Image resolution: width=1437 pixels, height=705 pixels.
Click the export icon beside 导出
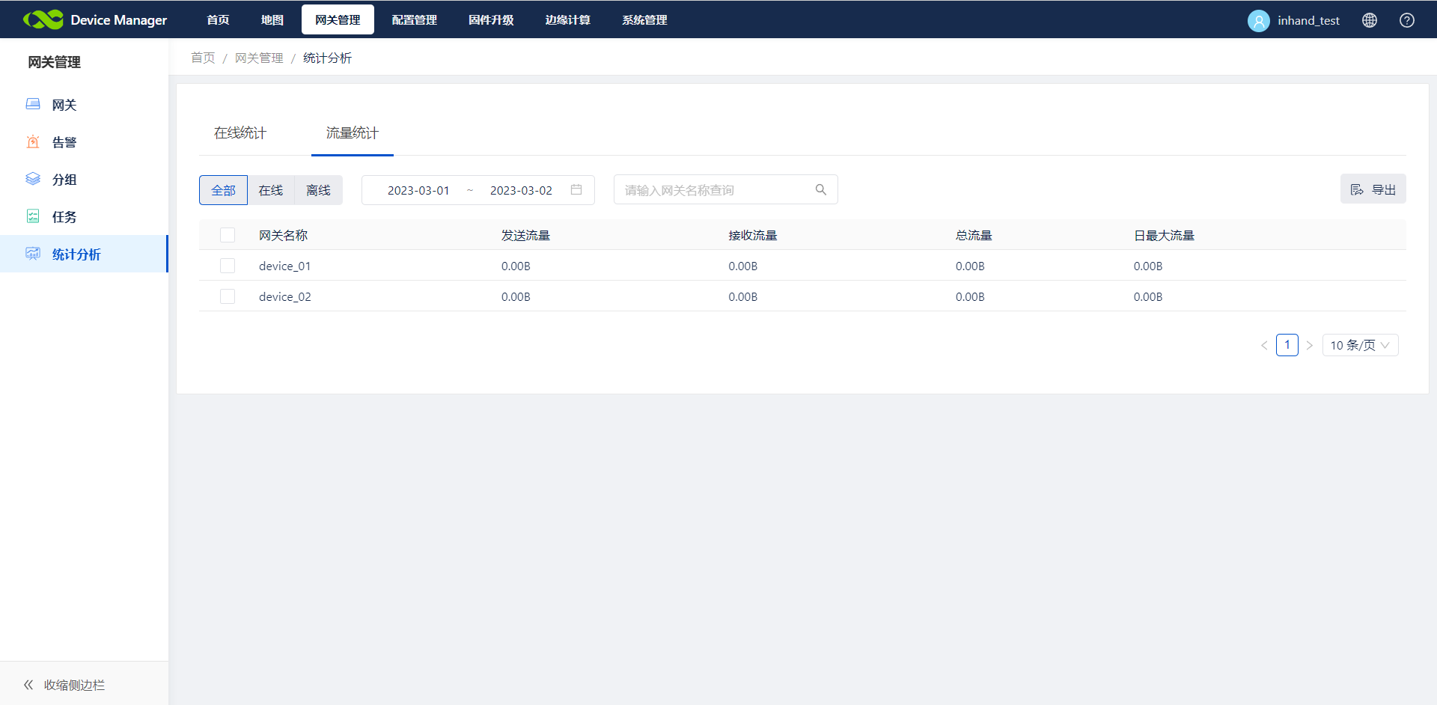[1357, 189]
